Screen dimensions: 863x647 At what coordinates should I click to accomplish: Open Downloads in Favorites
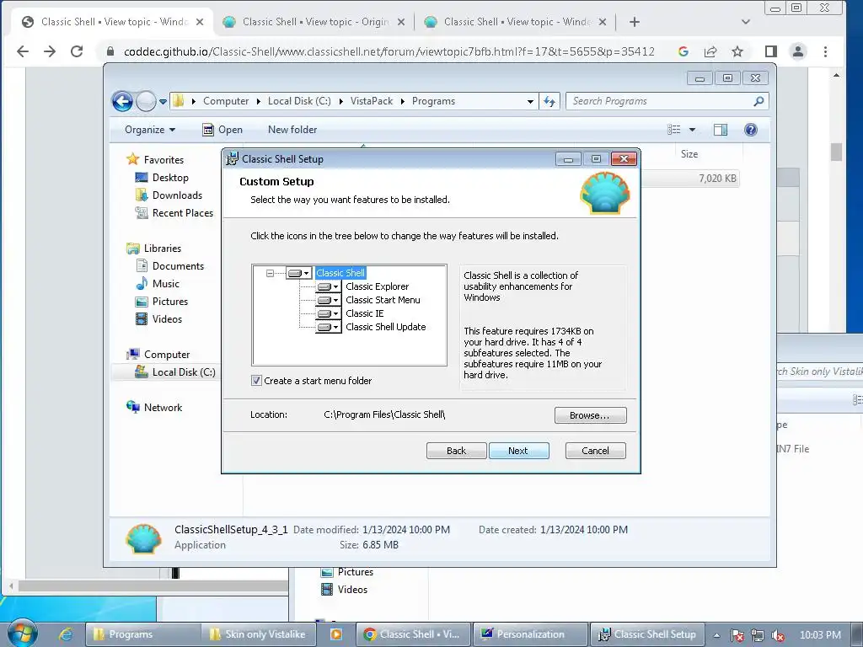tap(177, 195)
